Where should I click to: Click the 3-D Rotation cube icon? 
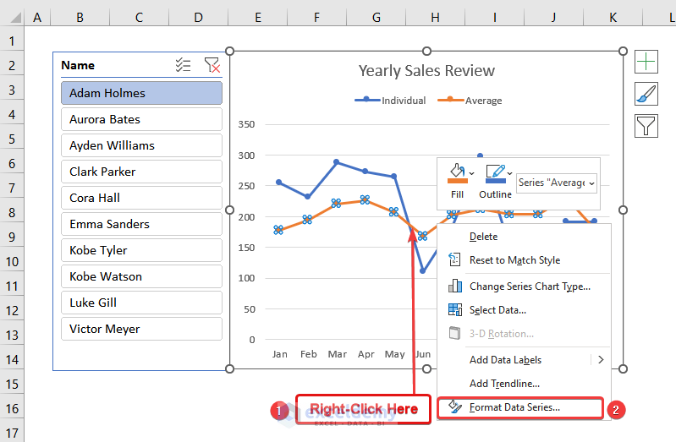point(454,333)
